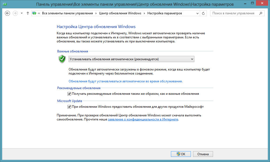
Task: Click the Forward navigation arrow button
Action: coord(15,13)
